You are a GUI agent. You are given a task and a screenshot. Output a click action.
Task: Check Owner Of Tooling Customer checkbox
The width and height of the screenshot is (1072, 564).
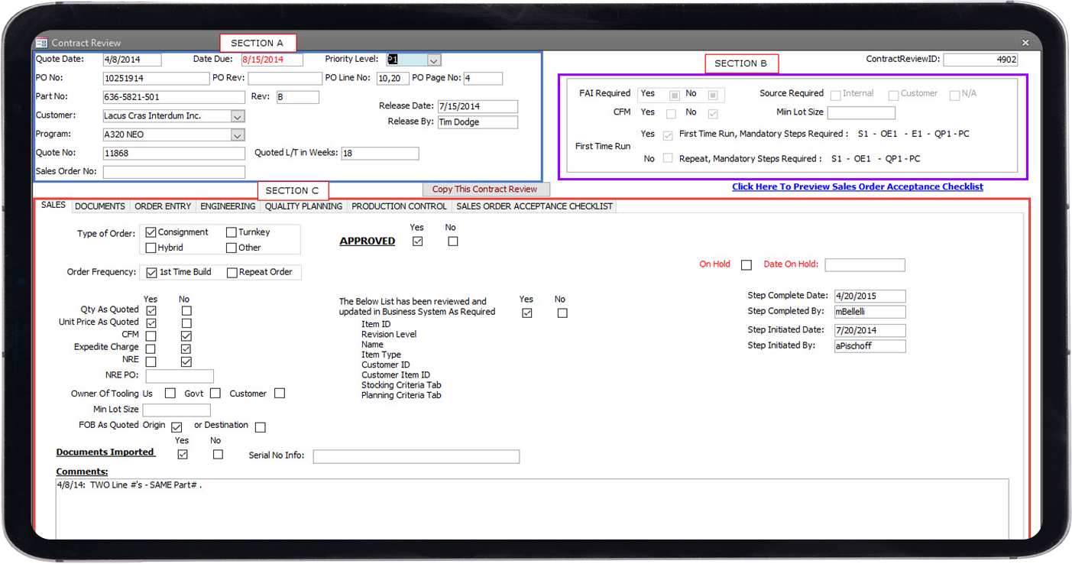click(280, 394)
